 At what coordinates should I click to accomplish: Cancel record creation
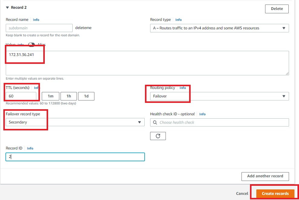(242, 194)
